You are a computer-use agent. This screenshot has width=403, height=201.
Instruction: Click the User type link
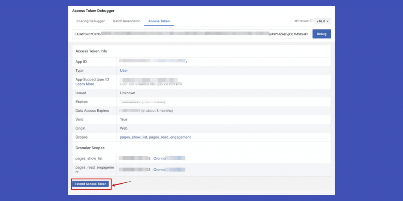pos(124,71)
